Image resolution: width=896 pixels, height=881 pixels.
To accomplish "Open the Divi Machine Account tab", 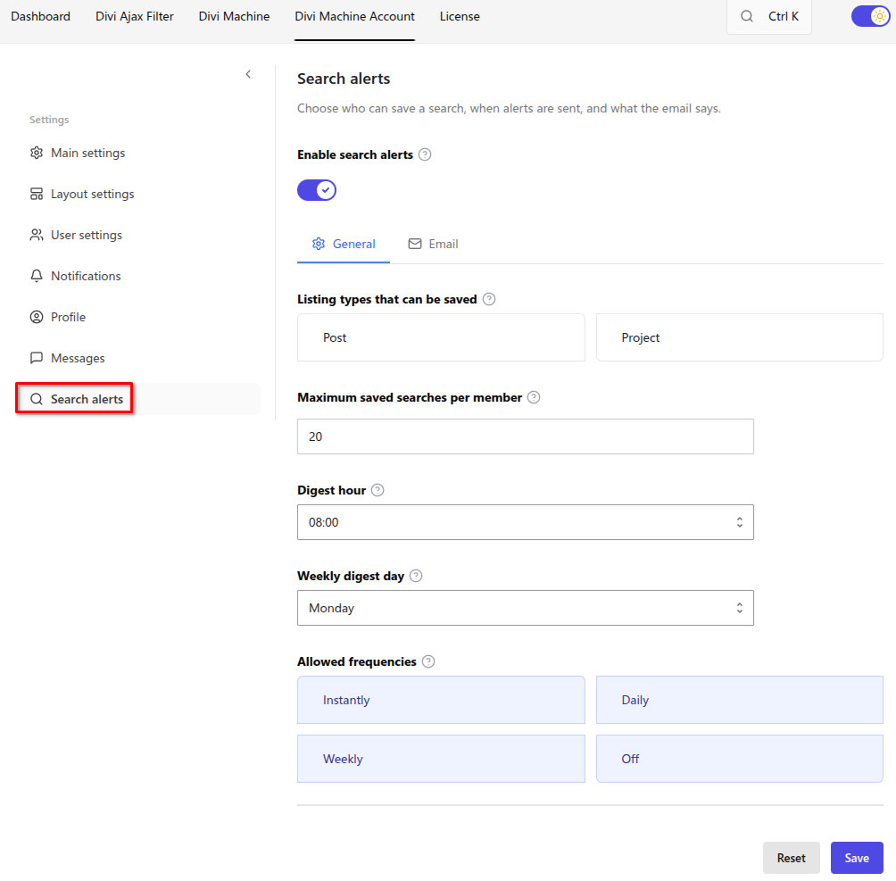I will pyautogui.click(x=355, y=16).
